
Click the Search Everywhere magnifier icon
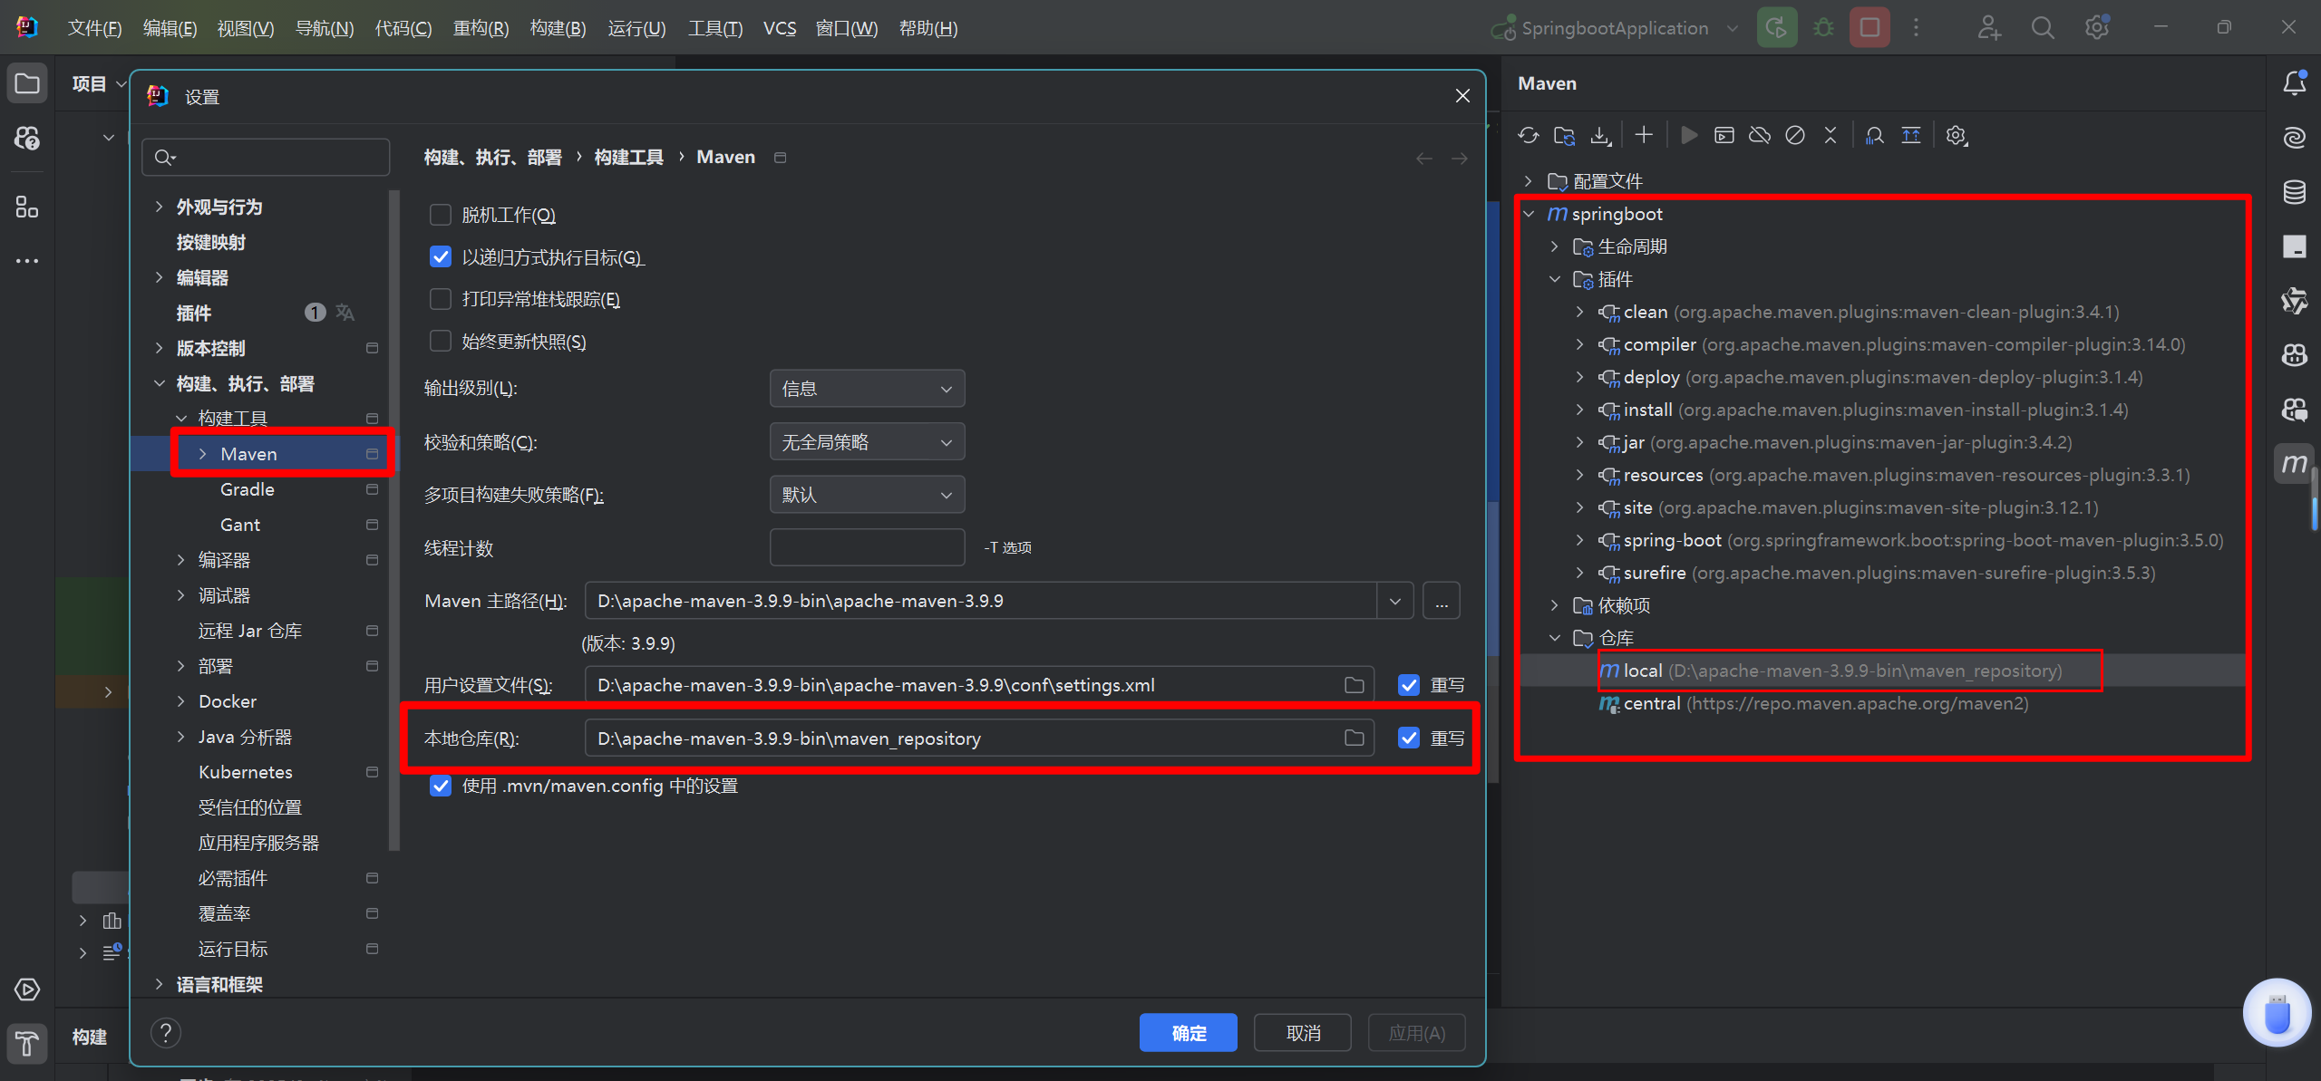pos(2043,28)
